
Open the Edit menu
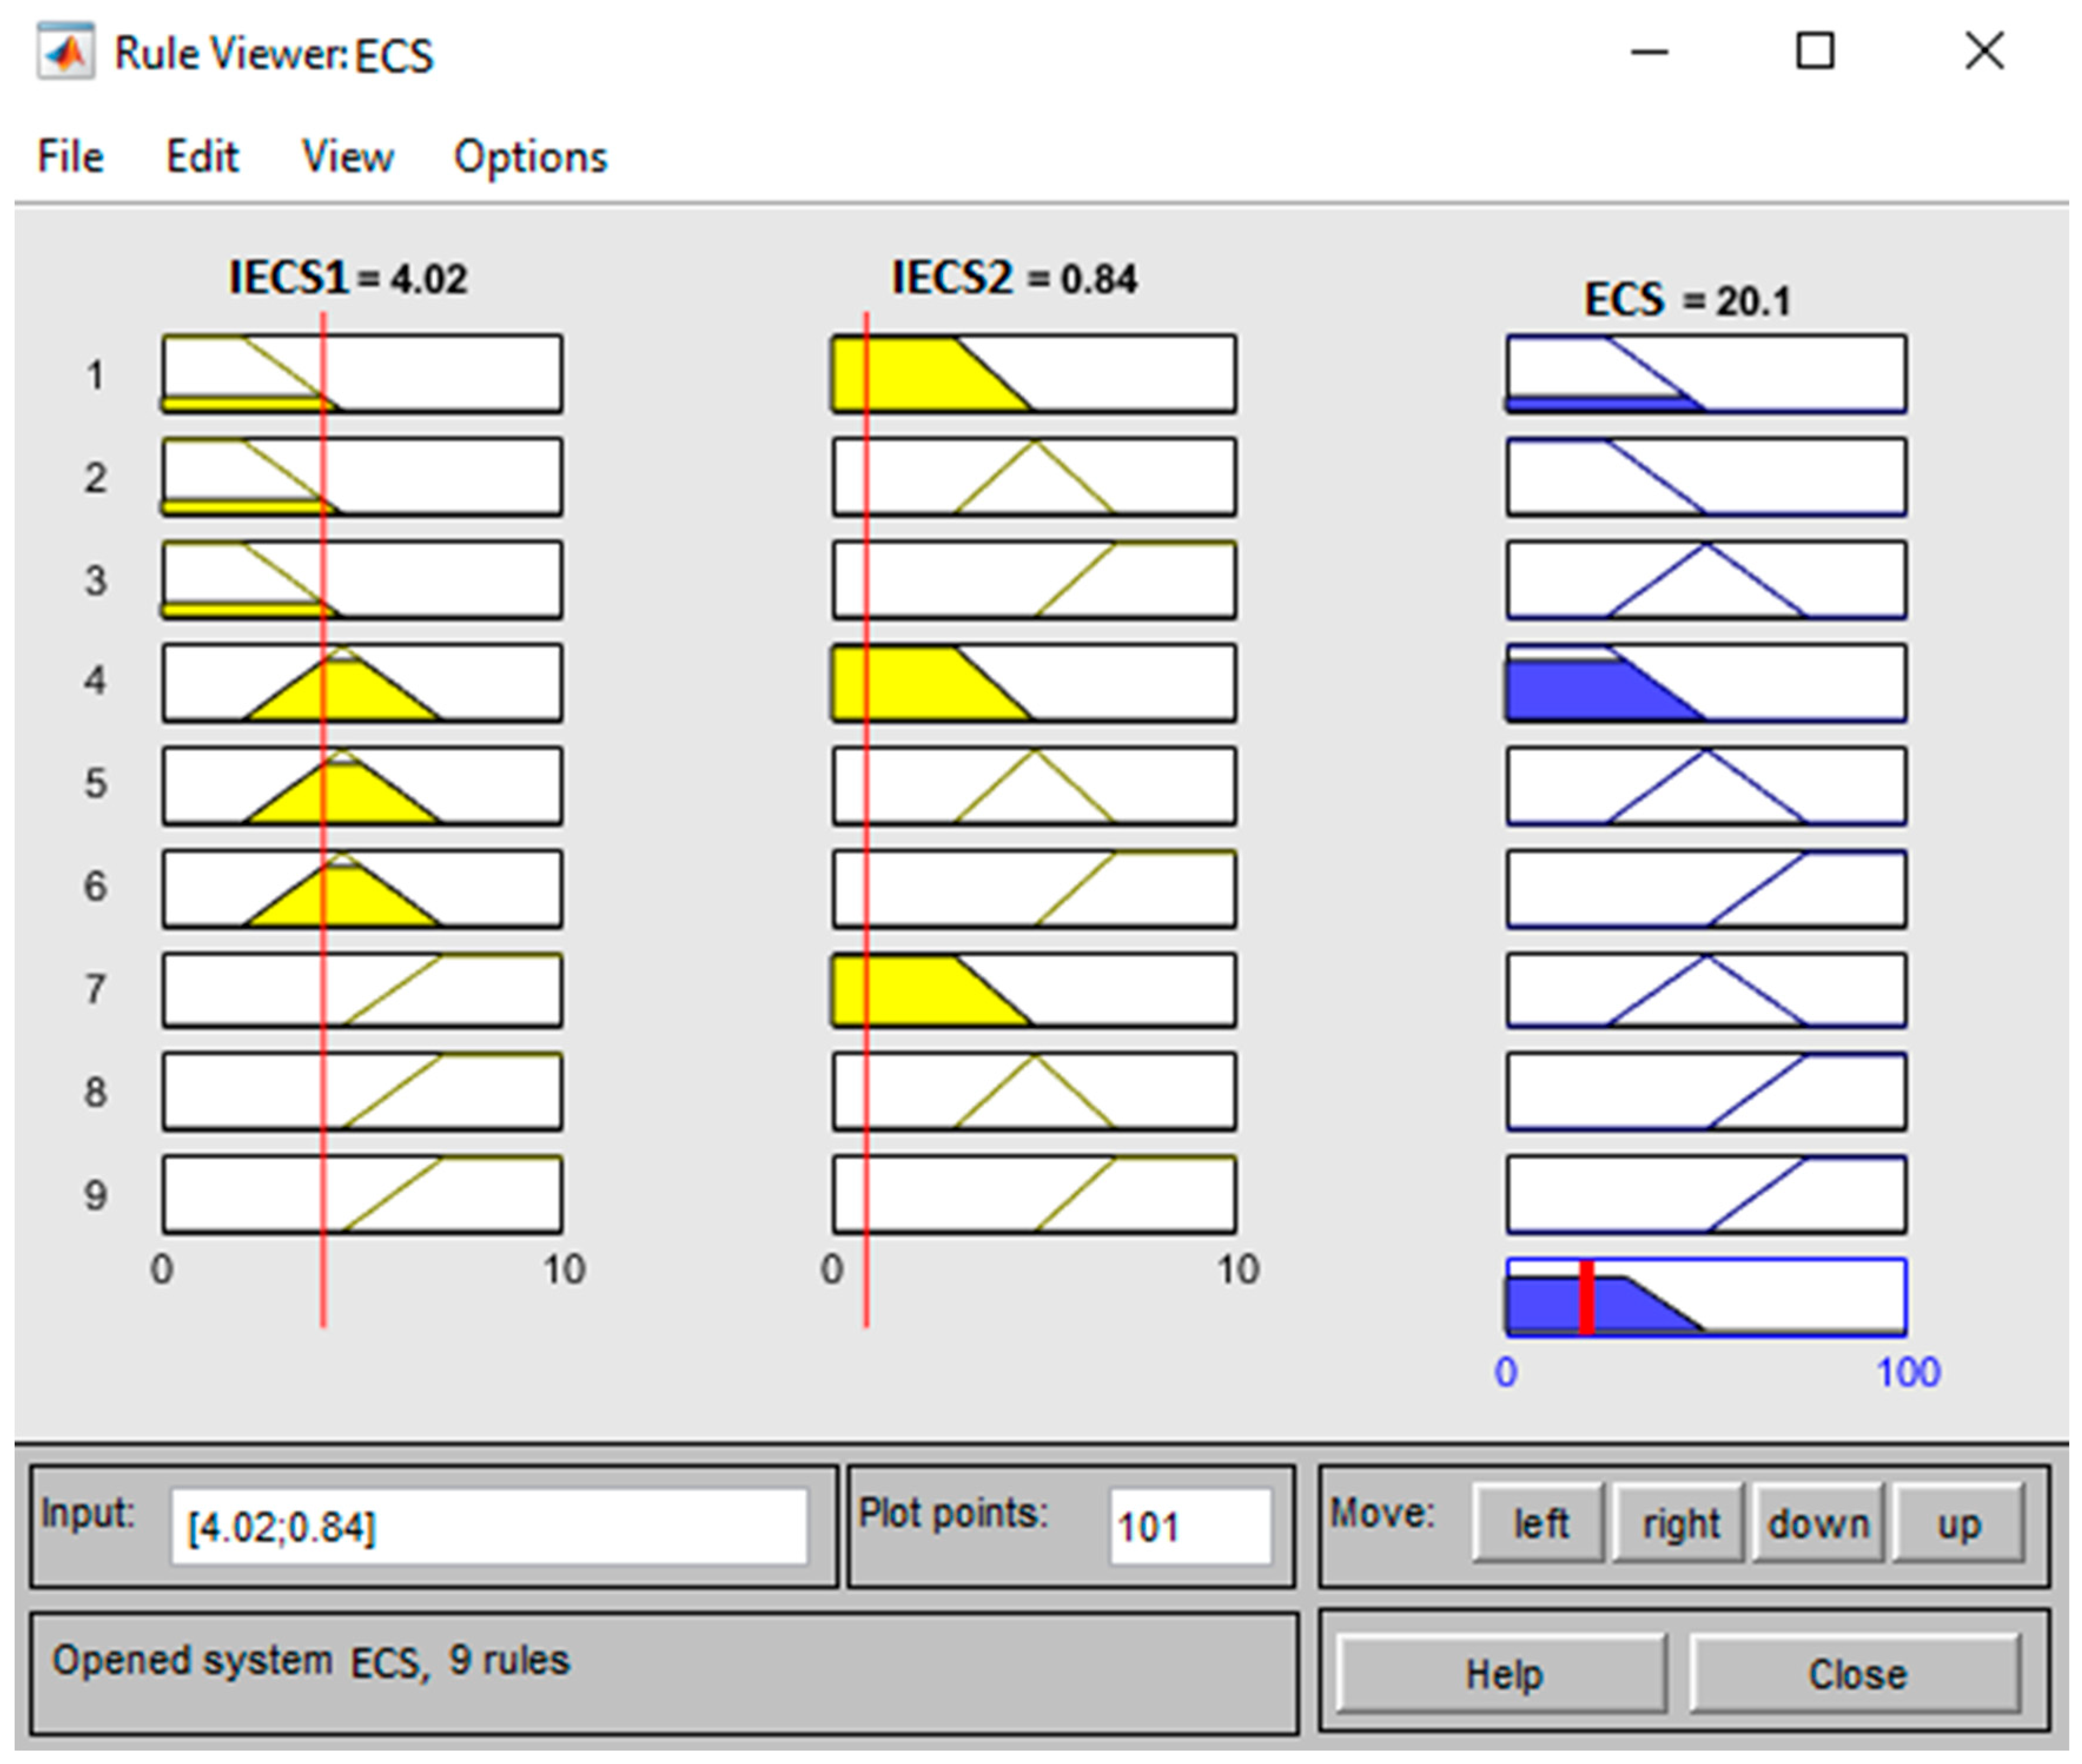[202, 157]
